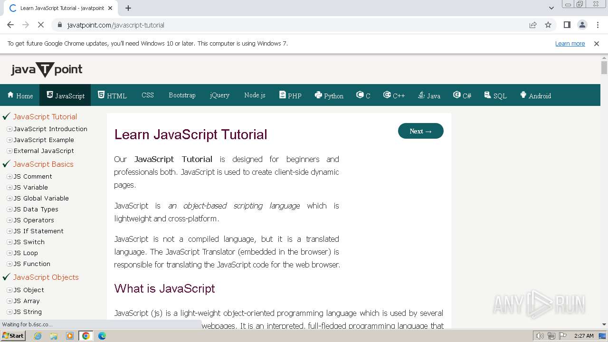Go to the Node.js tutorial
608x342 pixels.
[x=255, y=95]
